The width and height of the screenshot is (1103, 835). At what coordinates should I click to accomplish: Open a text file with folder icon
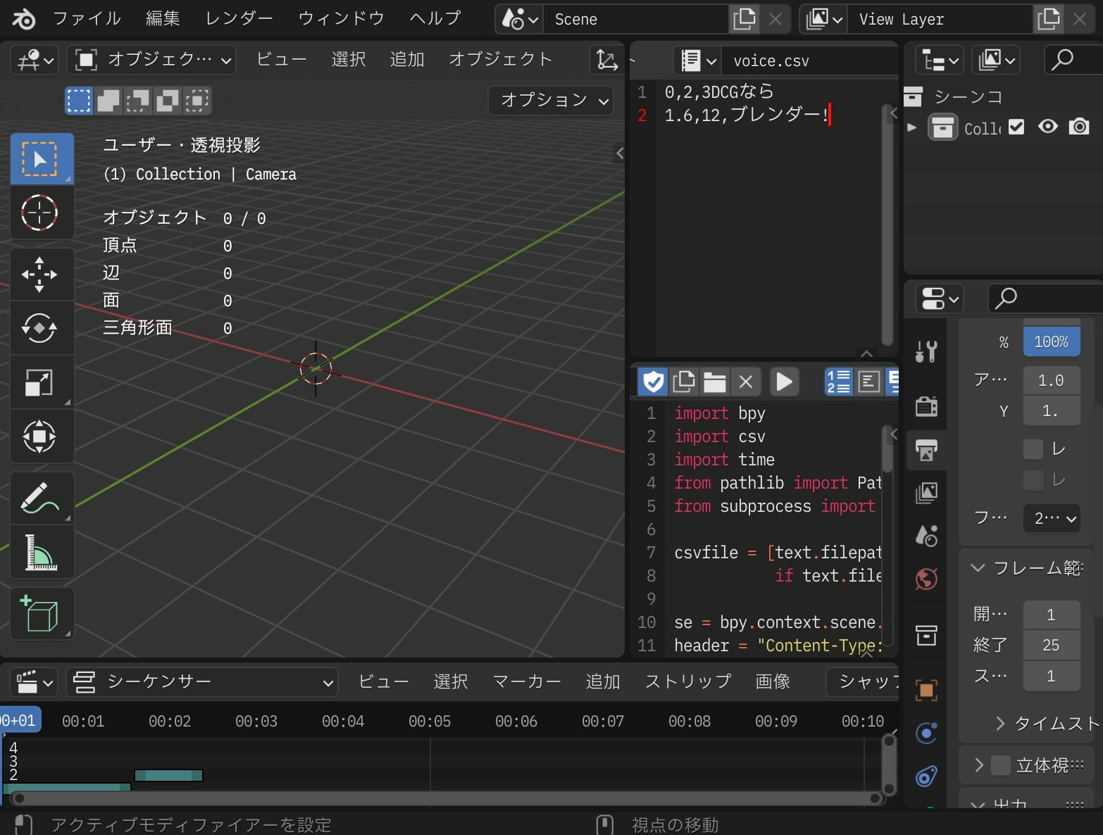714,382
